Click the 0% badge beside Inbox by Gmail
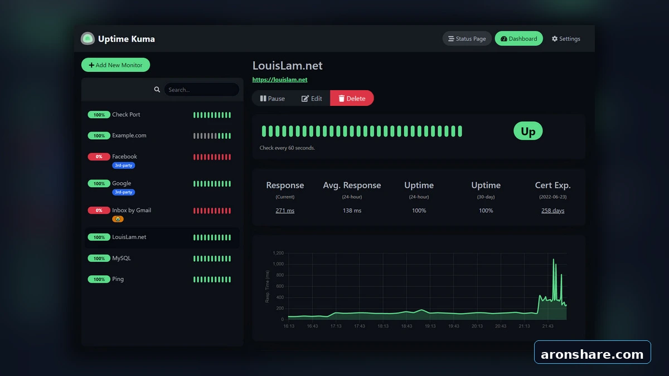The height and width of the screenshot is (376, 669). [x=99, y=210]
